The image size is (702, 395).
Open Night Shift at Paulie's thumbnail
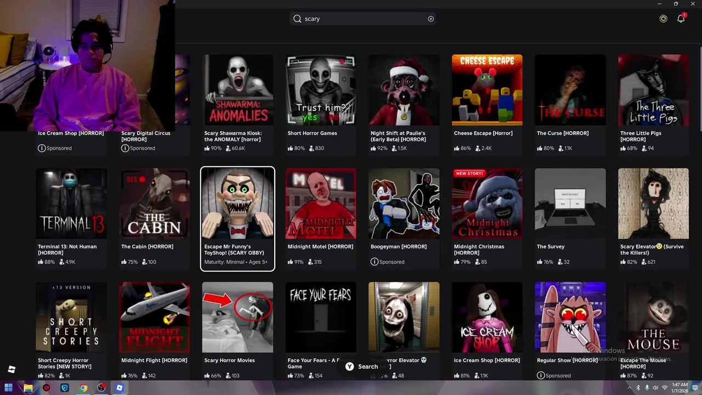tap(404, 90)
